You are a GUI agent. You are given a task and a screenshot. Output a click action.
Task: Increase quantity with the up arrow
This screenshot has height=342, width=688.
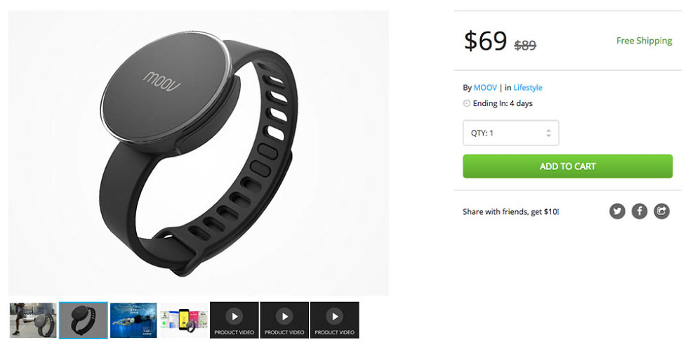coord(548,131)
